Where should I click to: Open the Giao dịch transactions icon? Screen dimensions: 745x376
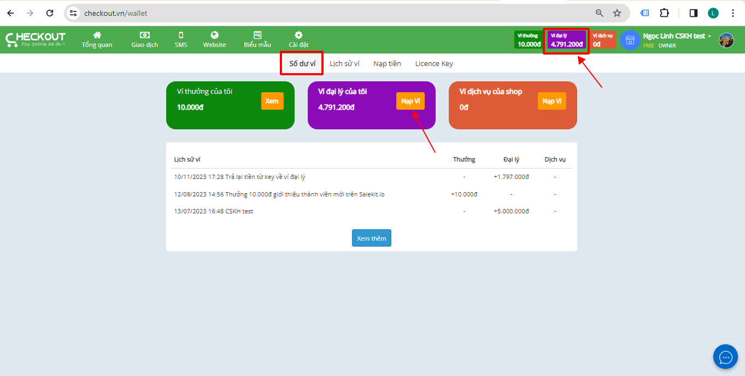pos(144,35)
